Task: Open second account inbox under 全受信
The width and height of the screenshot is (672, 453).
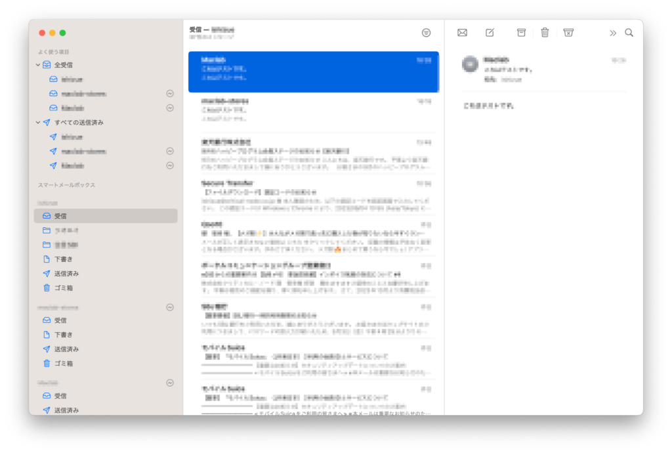Action: 106,93
